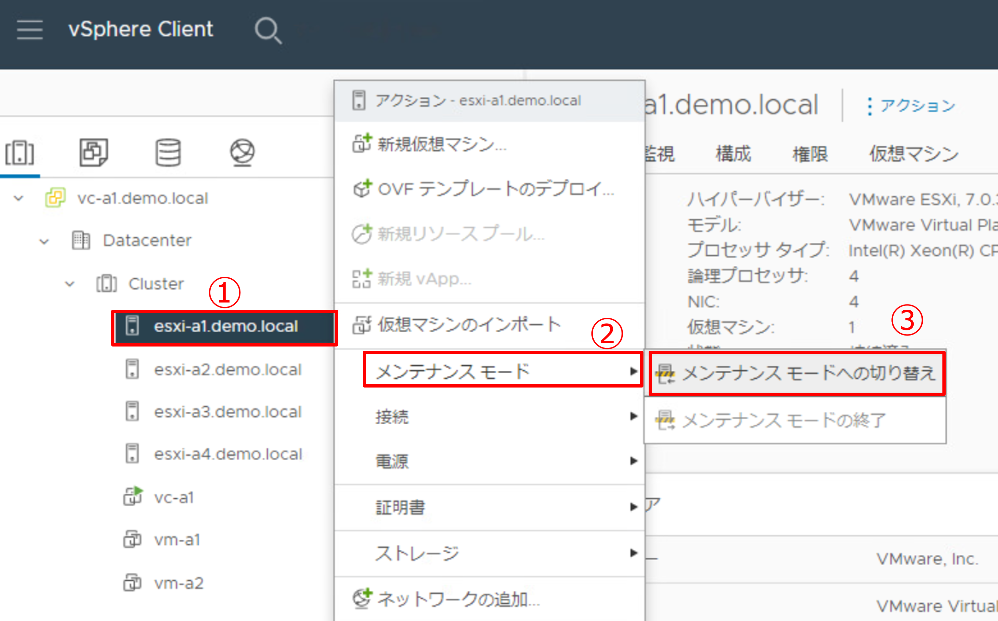Select vc-a1.demo.local label in tree

pyautogui.click(x=143, y=198)
